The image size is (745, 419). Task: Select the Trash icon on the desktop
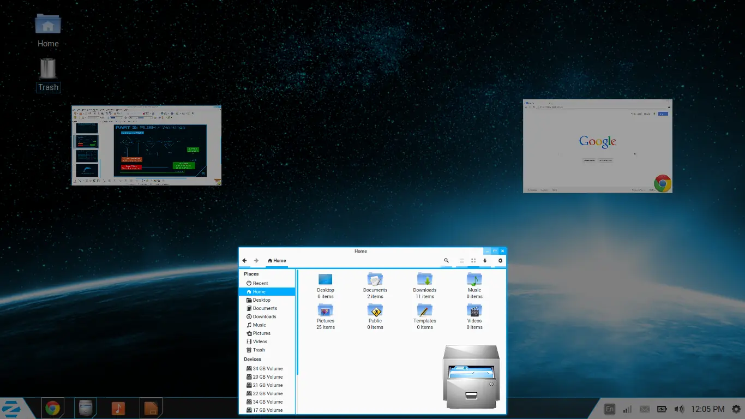click(x=48, y=75)
